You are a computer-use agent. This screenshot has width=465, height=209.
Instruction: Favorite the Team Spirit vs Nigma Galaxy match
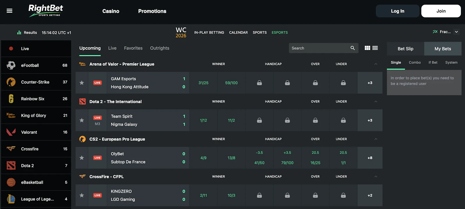point(82,120)
